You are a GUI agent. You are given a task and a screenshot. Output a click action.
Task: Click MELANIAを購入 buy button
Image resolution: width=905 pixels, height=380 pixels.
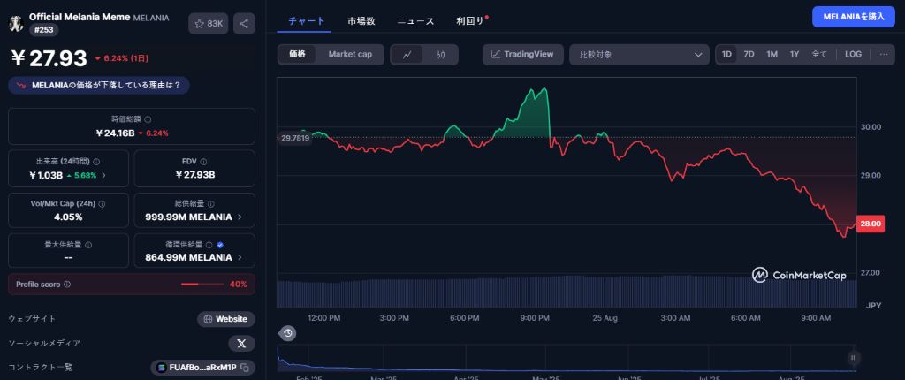pyautogui.click(x=854, y=17)
